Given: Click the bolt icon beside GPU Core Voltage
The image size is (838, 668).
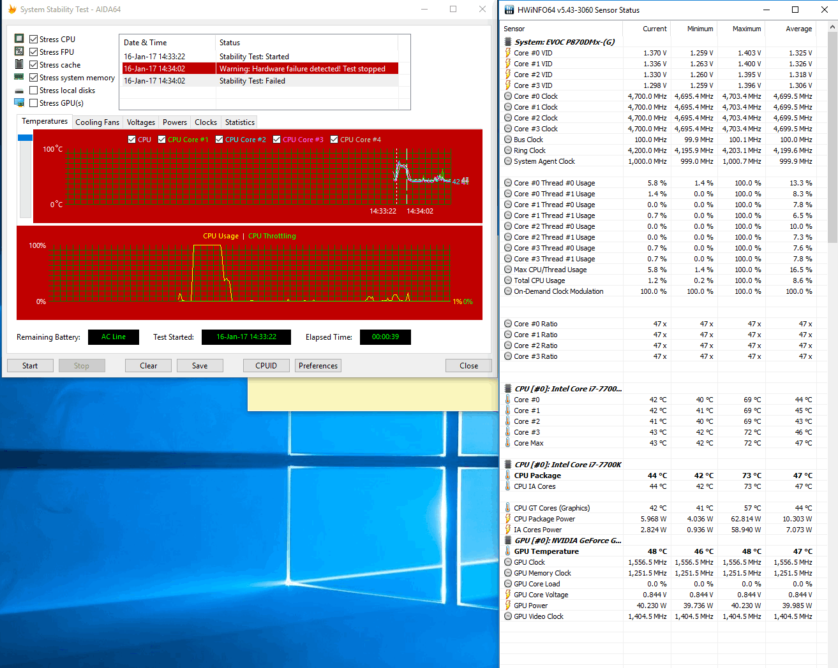Looking at the screenshot, I should (508, 595).
